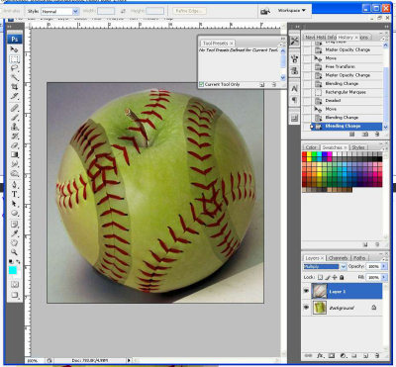This screenshot has width=396, height=367.
Task: Switch to the Channels tab
Action: click(339, 258)
